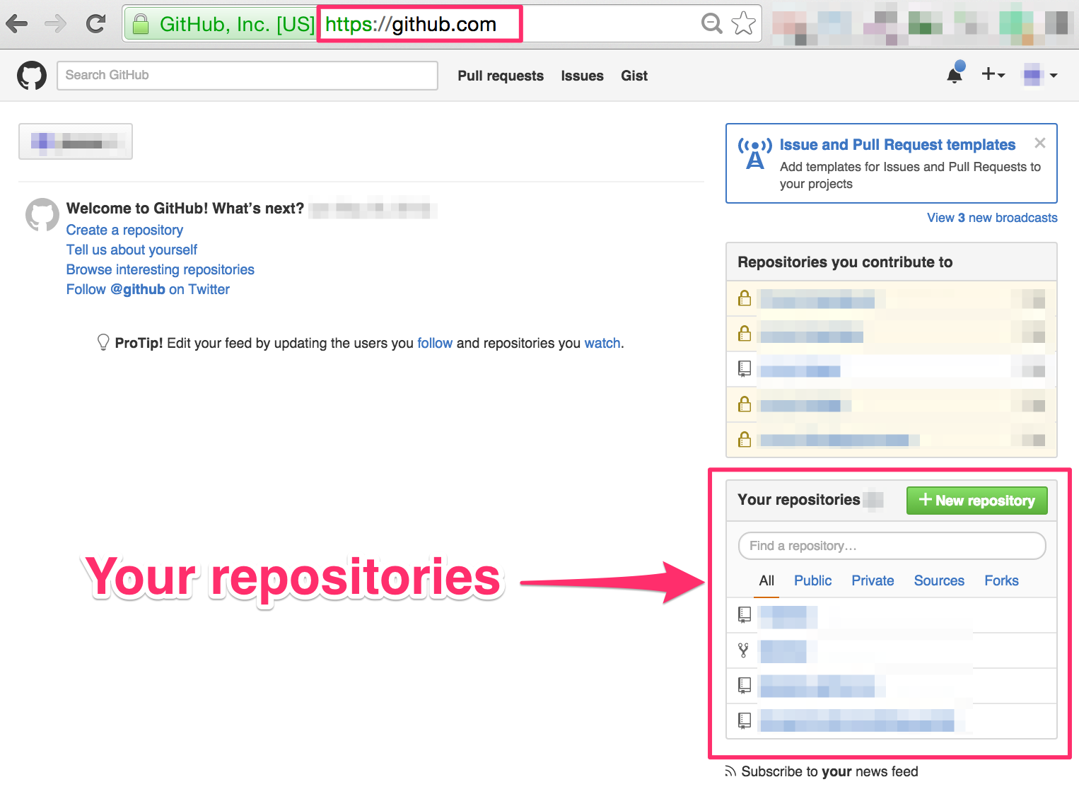Reload the page with the refresh icon
Image resolution: width=1079 pixels, height=789 pixels.
(x=95, y=24)
